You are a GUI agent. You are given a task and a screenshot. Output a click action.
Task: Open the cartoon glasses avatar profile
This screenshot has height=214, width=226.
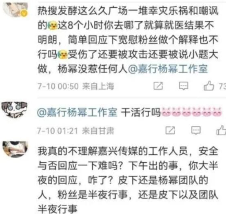point(14,110)
